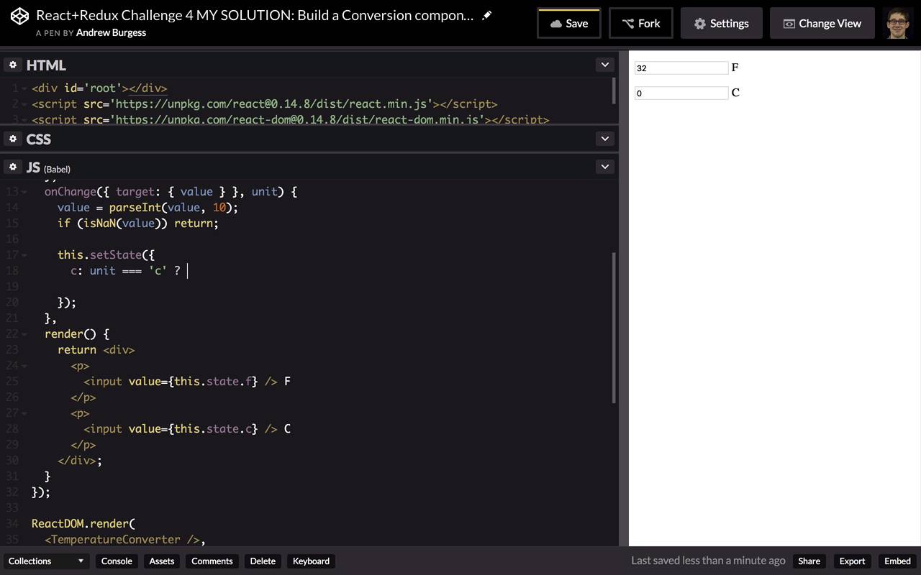Viewport: 921px width, 575px height.
Task: Click the 'Last saved less than a minute ago' status
Action: point(708,561)
